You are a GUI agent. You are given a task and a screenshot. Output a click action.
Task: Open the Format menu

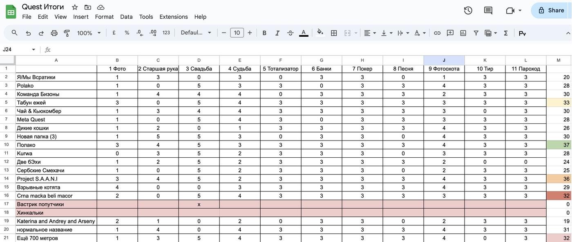pyautogui.click(x=104, y=17)
